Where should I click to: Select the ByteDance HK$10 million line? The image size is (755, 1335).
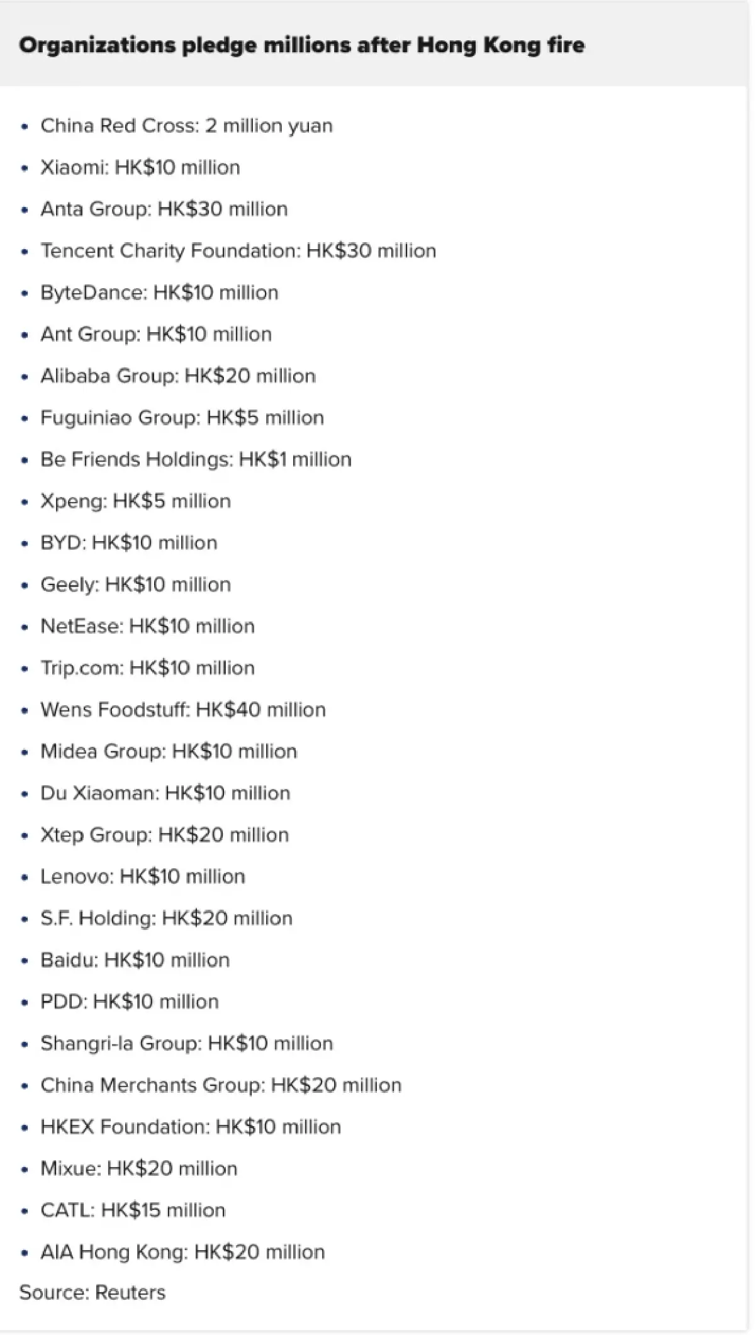point(159,293)
